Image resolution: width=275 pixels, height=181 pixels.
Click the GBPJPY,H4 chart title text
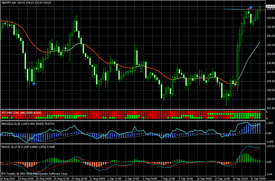[8, 3]
